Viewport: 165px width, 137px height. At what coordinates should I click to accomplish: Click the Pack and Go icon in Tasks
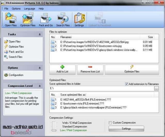pyautogui.click(x=6, y=52)
